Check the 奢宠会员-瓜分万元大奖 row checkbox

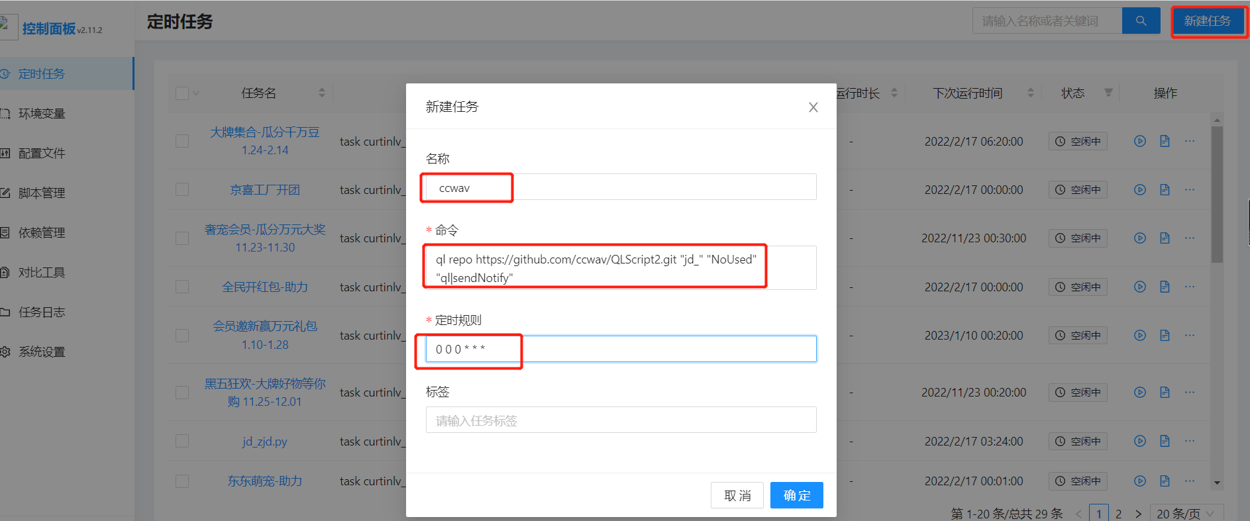tap(182, 238)
